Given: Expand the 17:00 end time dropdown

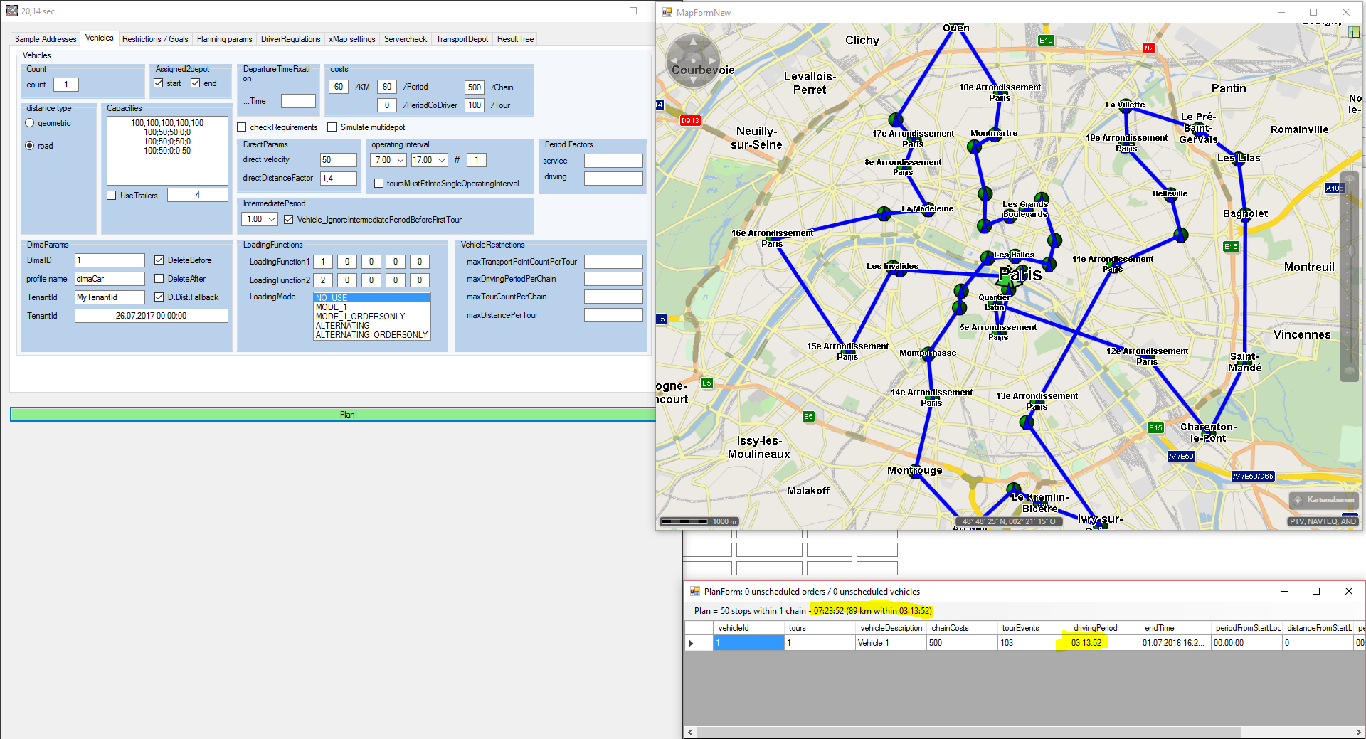Looking at the screenshot, I should [x=442, y=160].
